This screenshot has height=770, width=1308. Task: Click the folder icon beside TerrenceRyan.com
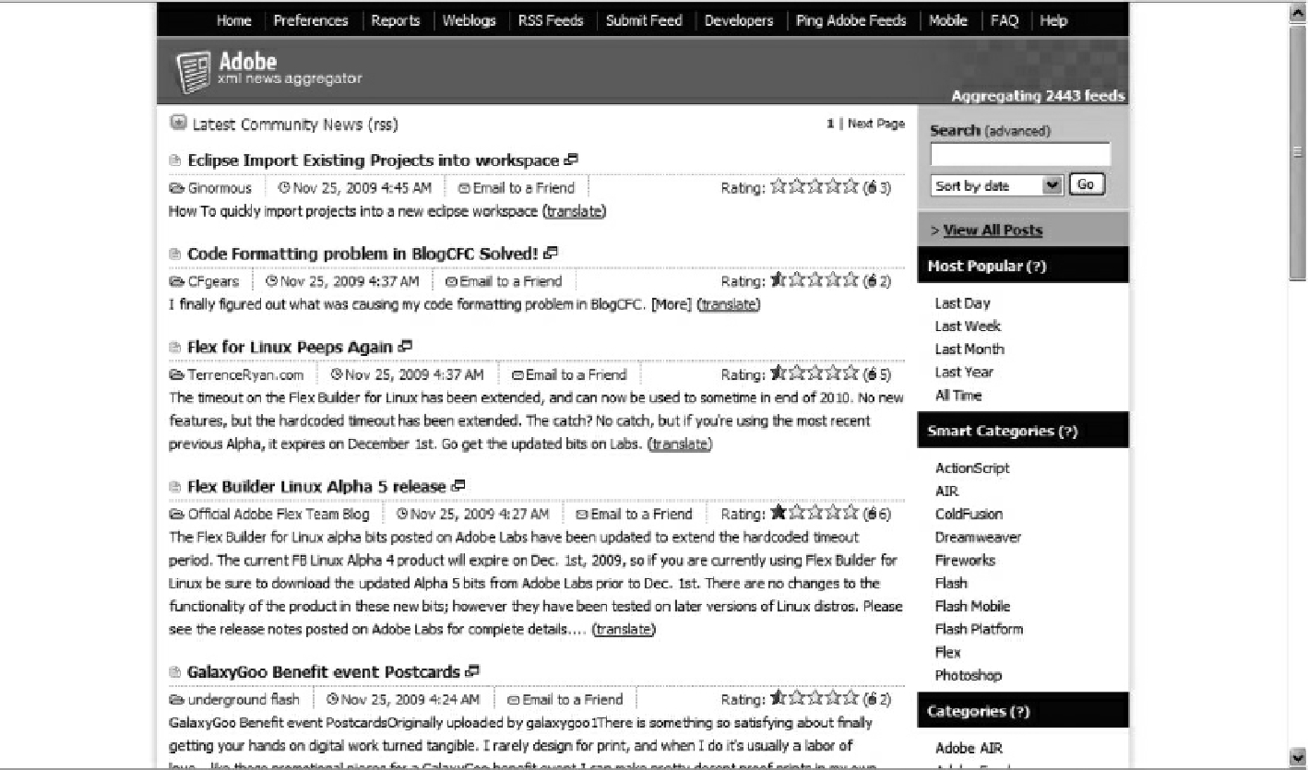(x=177, y=375)
